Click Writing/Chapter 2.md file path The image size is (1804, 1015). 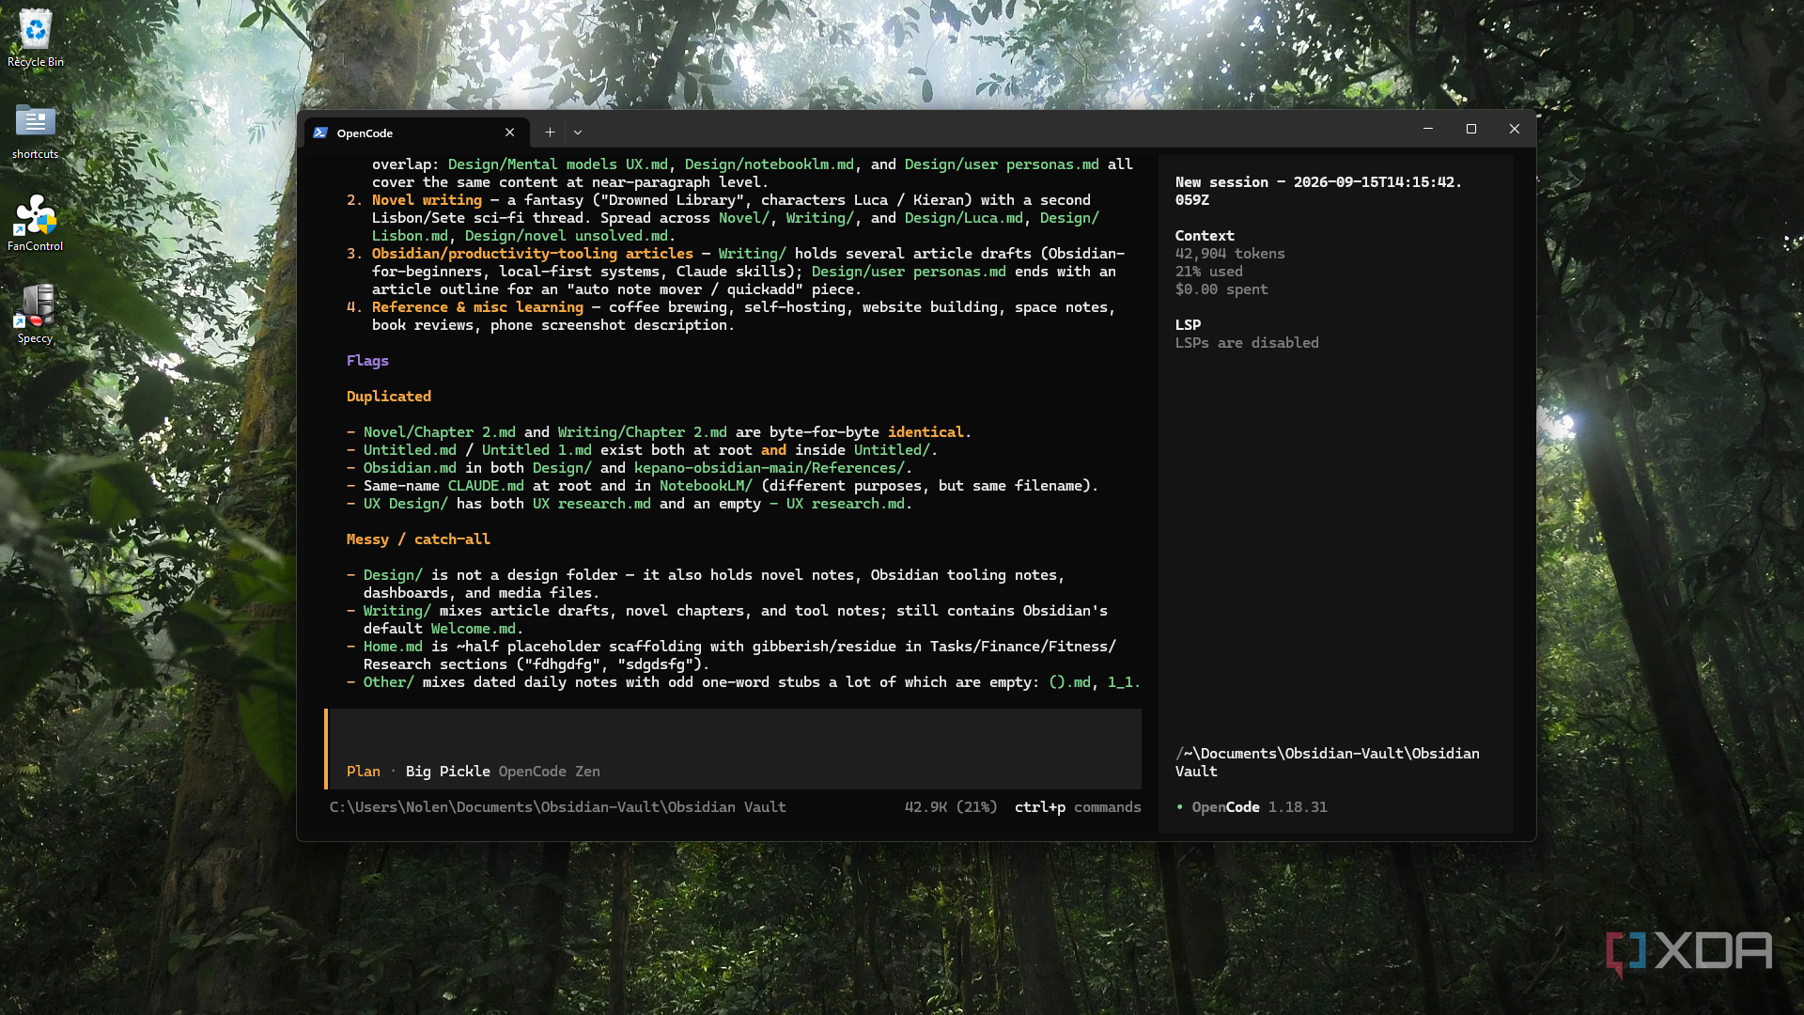[643, 432]
